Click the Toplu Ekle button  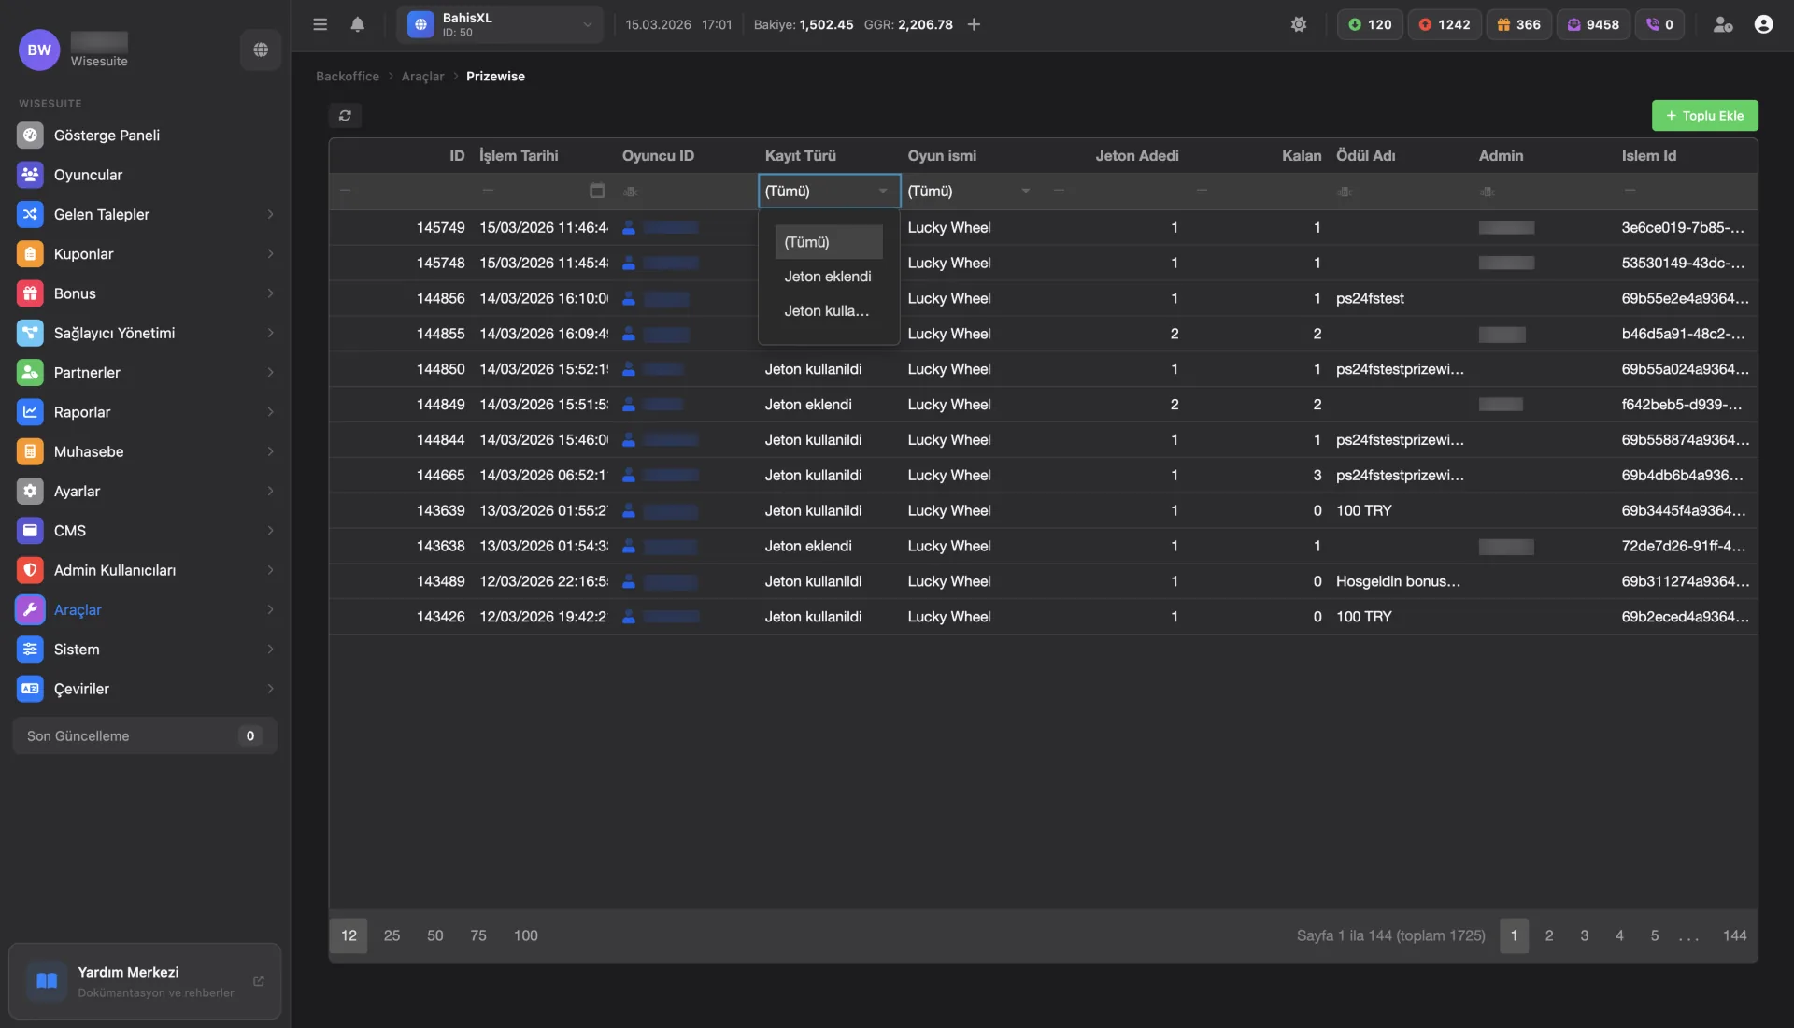coord(1704,115)
